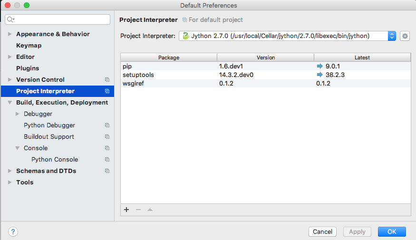Image resolution: width=416 pixels, height=240 pixels.
Task: Click the project-level icon beside Python Console
Action: pyautogui.click(x=107, y=159)
